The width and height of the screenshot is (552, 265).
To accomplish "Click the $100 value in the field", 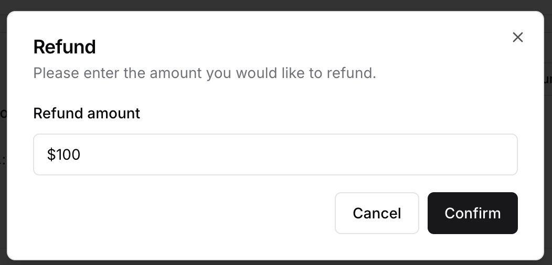I will 63,155.
